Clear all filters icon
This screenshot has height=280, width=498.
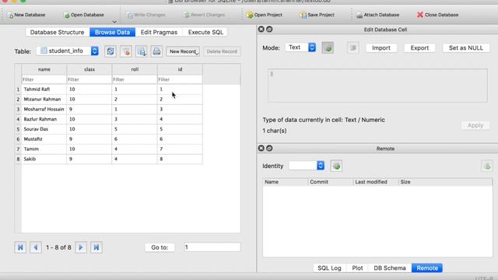[x=126, y=51]
